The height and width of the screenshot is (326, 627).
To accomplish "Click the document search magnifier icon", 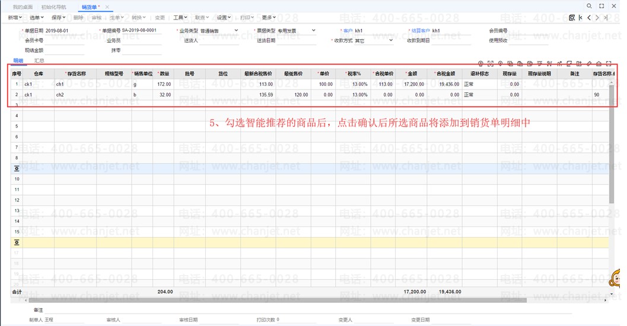I will click(x=572, y=18).
